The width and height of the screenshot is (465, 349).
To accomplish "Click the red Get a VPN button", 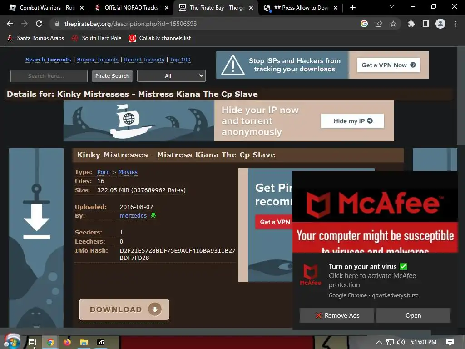I will (x=274, y=222).
